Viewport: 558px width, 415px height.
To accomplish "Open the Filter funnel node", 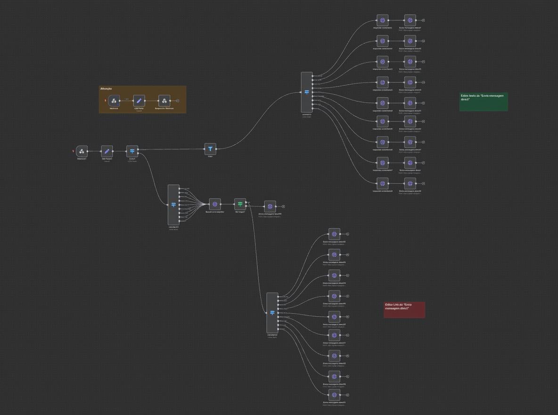I will [x=210, y=149].
